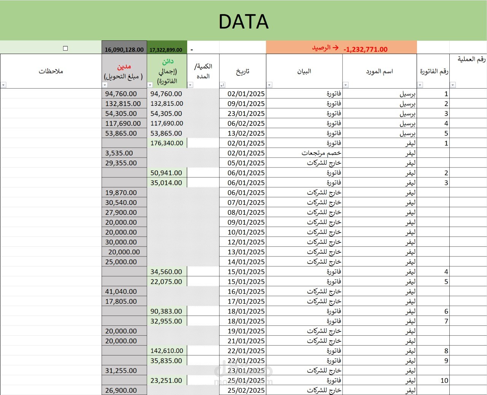Select debit cell 3,535.00
The height and width of the screenshot is (395, 487).
[124, 153]
